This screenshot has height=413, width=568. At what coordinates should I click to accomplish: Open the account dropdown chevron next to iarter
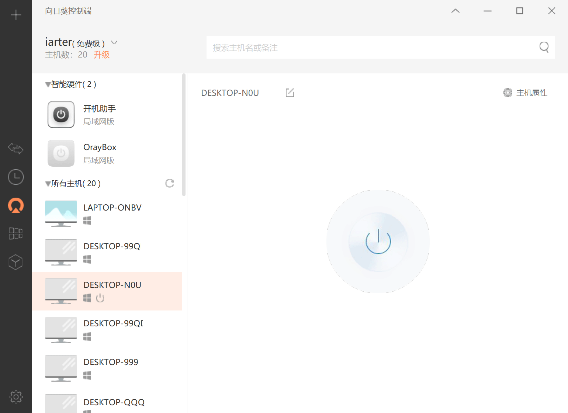click(114, 43)
